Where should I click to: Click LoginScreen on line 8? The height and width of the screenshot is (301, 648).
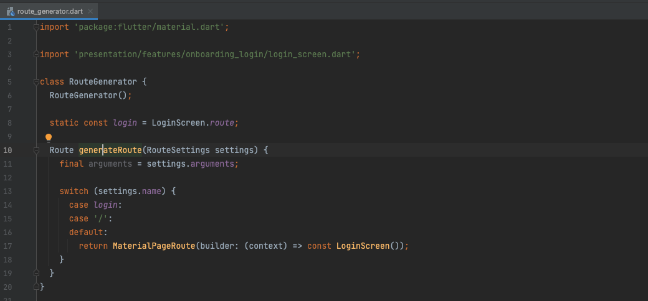[178, 123]
